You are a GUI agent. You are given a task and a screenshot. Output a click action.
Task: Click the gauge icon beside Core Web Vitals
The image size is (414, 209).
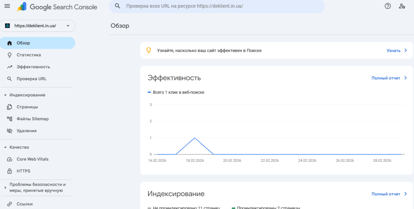[x=10, y=159]
